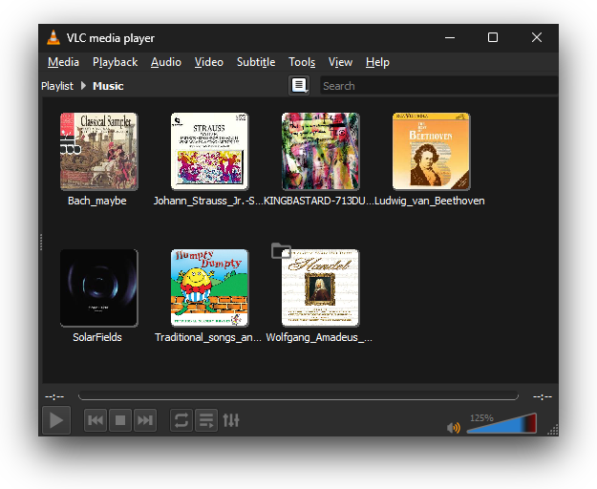Screen dimensions: 597x489
Task: Open the Playback menu
Action: tap(115, 62)
